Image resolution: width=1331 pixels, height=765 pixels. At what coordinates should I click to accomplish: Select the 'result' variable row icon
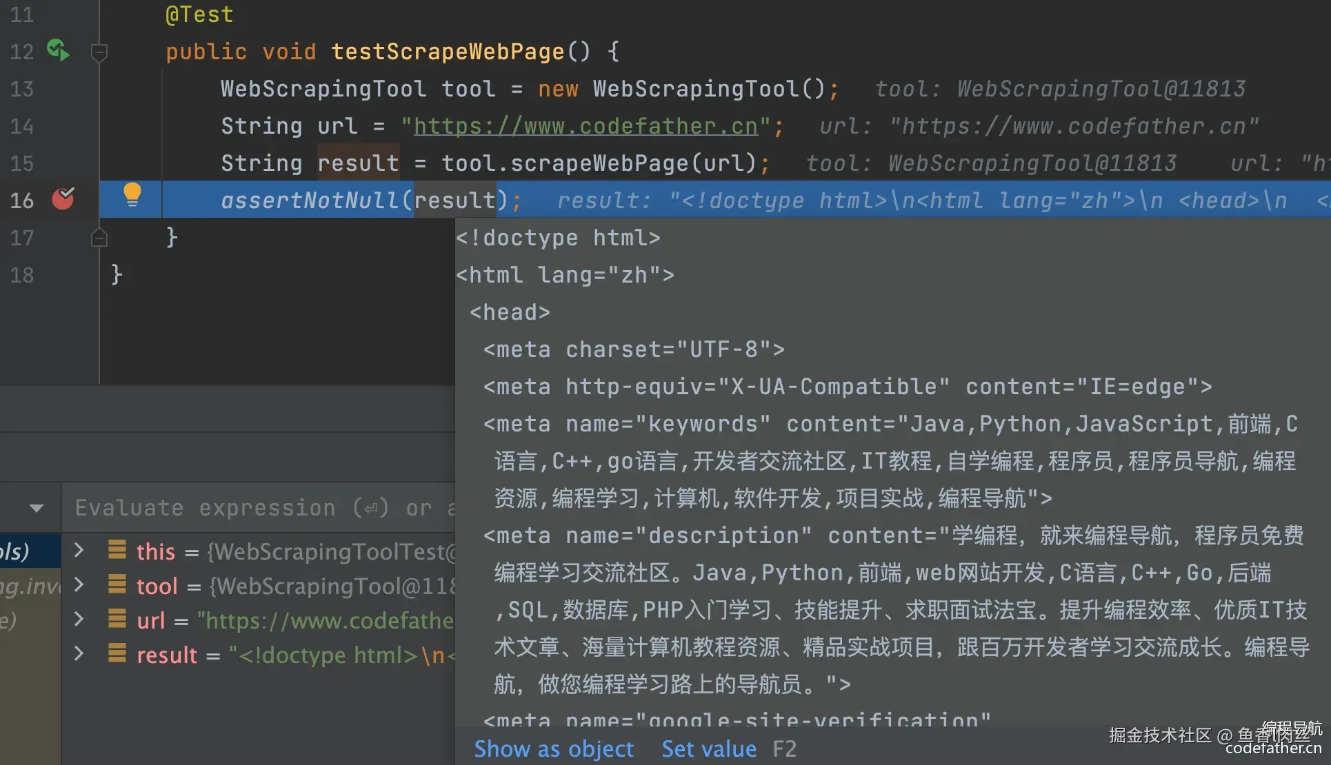coord(117,653)
